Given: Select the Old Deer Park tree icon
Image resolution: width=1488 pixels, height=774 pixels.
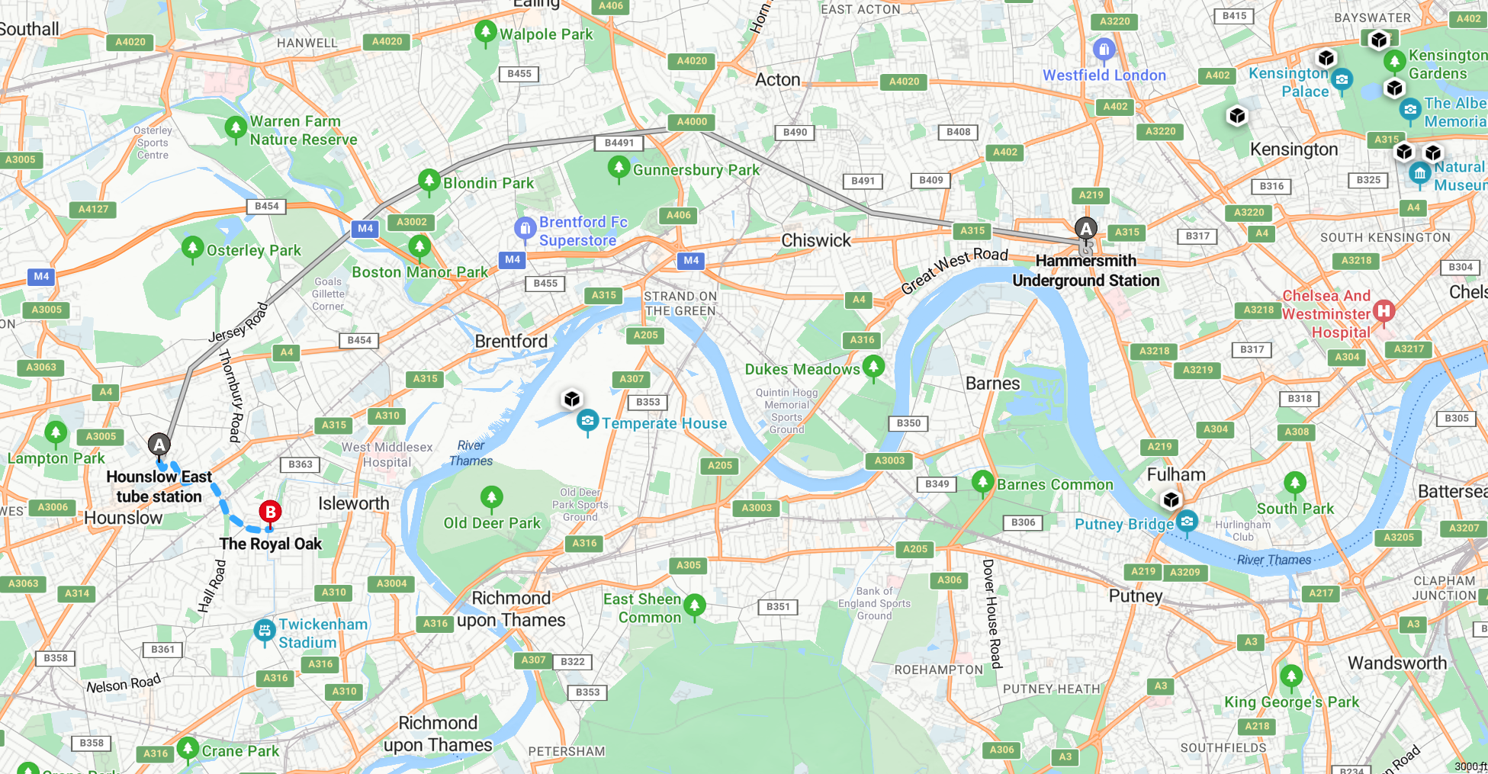Looking at the screenshot, I should pyautogui.click(x=491, y=499).
